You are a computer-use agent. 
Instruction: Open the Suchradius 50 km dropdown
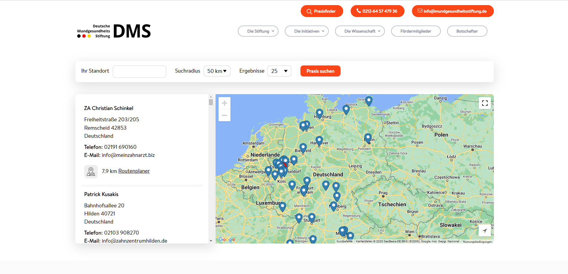click(217, 71)
